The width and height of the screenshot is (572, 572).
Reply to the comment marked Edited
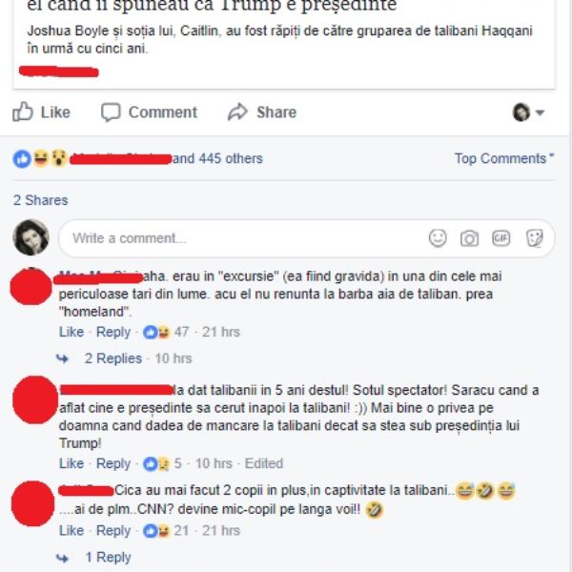coord(113,463)
